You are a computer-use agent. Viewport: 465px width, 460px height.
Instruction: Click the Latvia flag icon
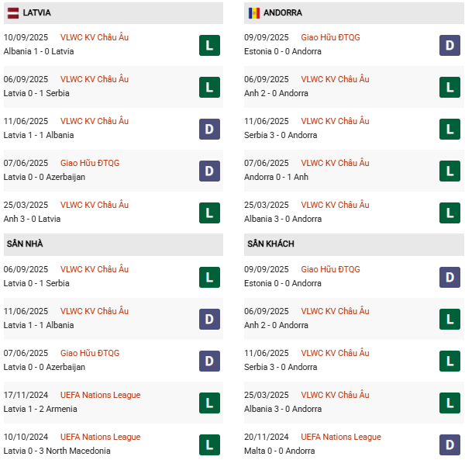point(14,12)
